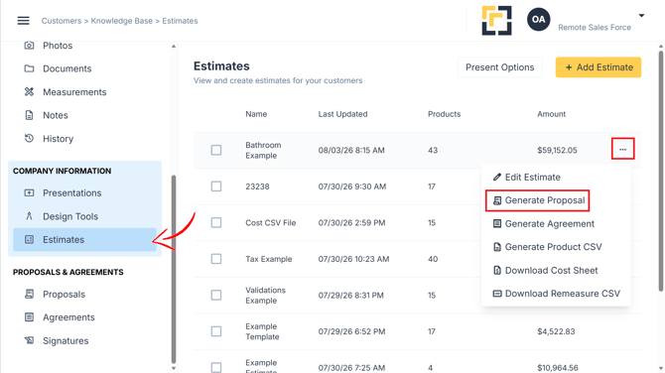This screenshot has height=373, width=665.
Task: Click the Amount column header
Action: click(x=551, y=114)
